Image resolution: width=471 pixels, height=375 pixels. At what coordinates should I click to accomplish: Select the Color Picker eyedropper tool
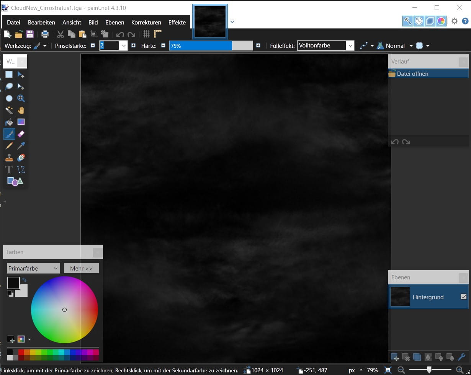(21, 145)
